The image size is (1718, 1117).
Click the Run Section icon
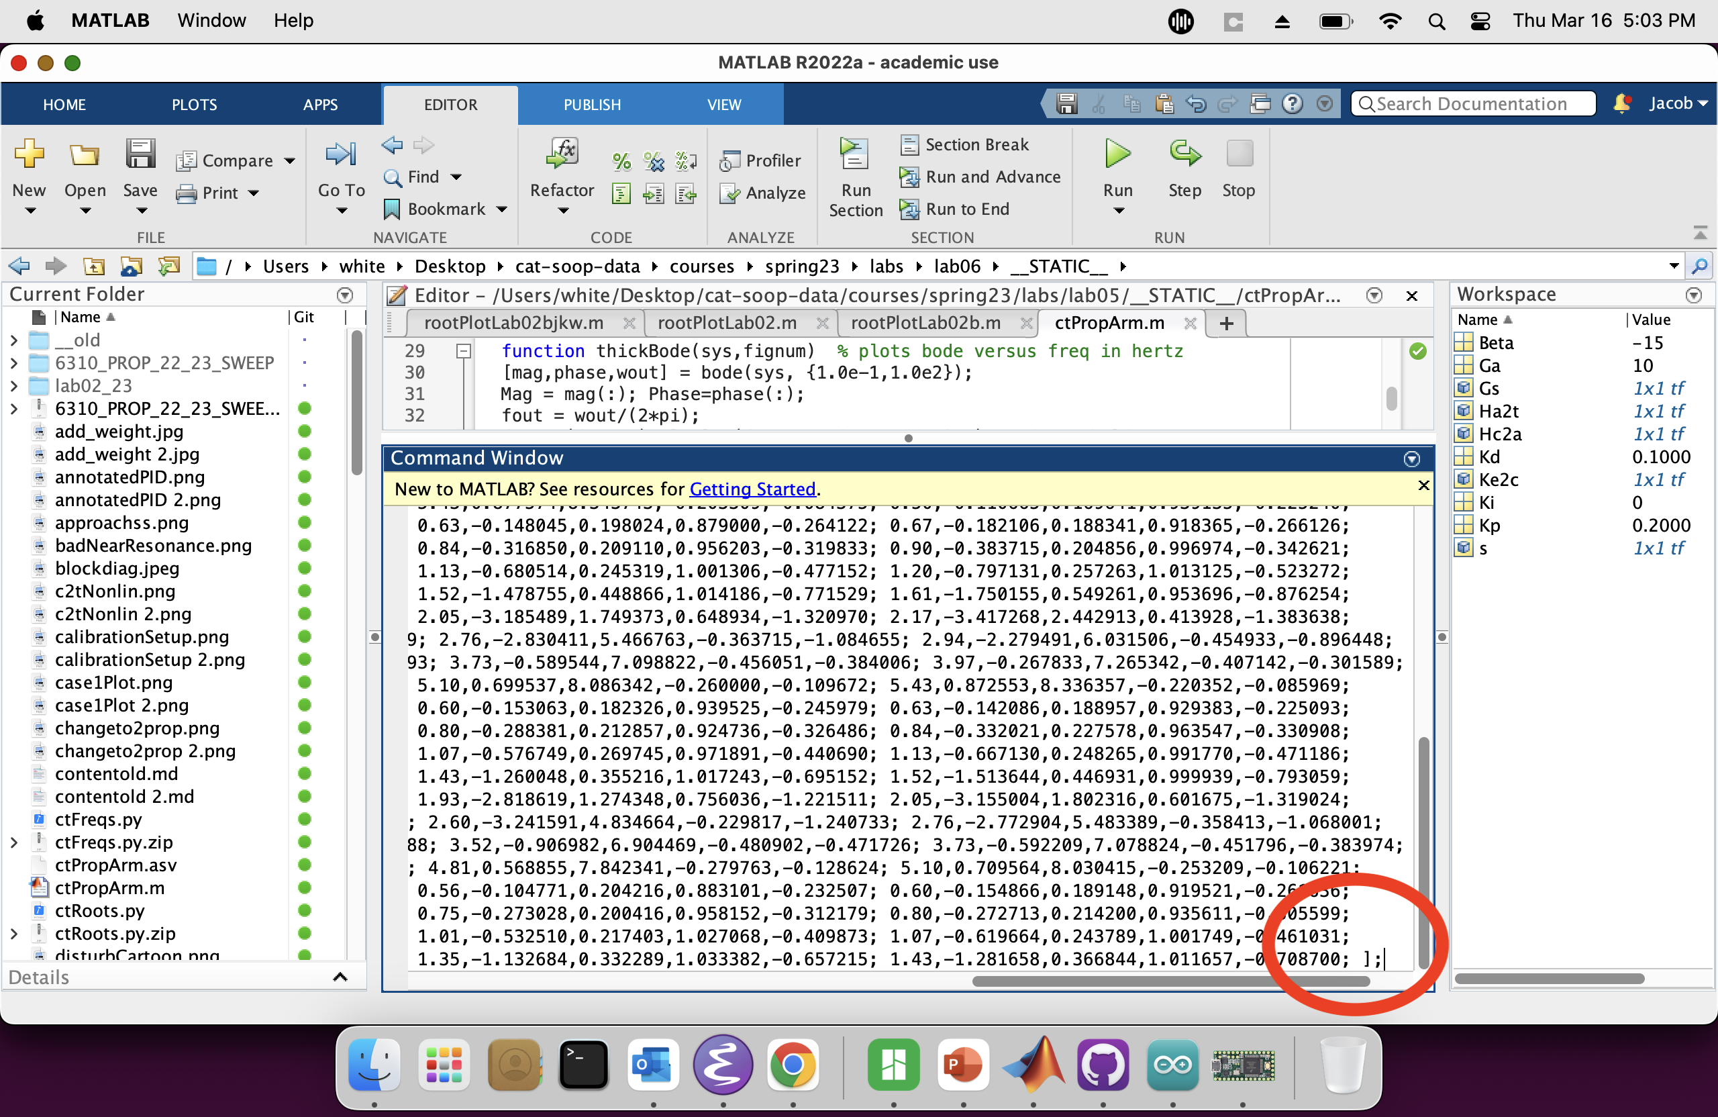pos(855,154)
